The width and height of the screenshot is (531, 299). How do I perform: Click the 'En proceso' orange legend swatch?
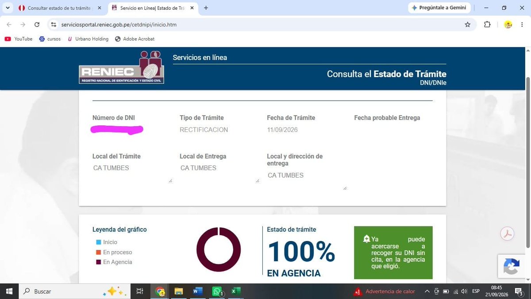[x=99, y=252]
